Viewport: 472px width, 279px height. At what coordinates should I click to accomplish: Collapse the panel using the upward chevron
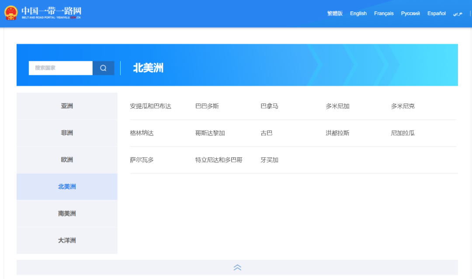tap(237, 267)
